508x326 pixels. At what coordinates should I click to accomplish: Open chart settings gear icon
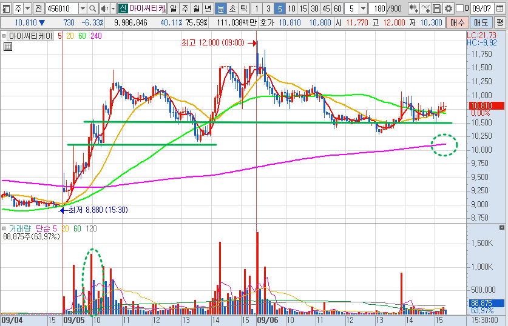point(449,8)
